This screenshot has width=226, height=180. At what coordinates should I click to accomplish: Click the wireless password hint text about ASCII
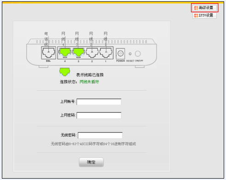click(x=93, y=144)
